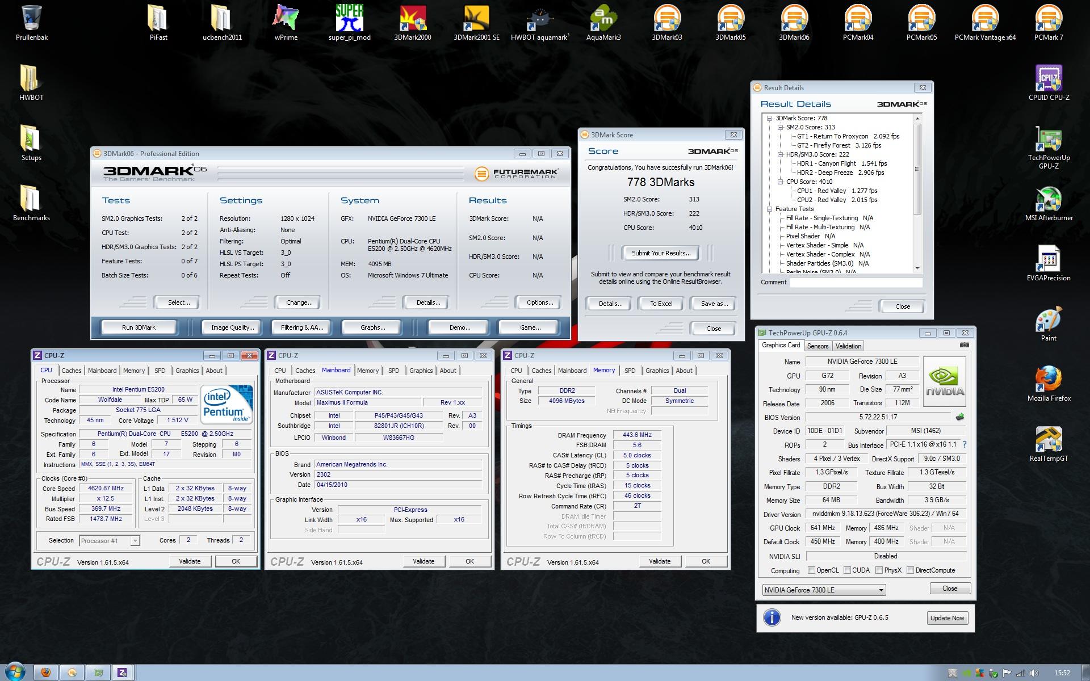Open the PCMark04 desktop shortcut

pos(858,23)
